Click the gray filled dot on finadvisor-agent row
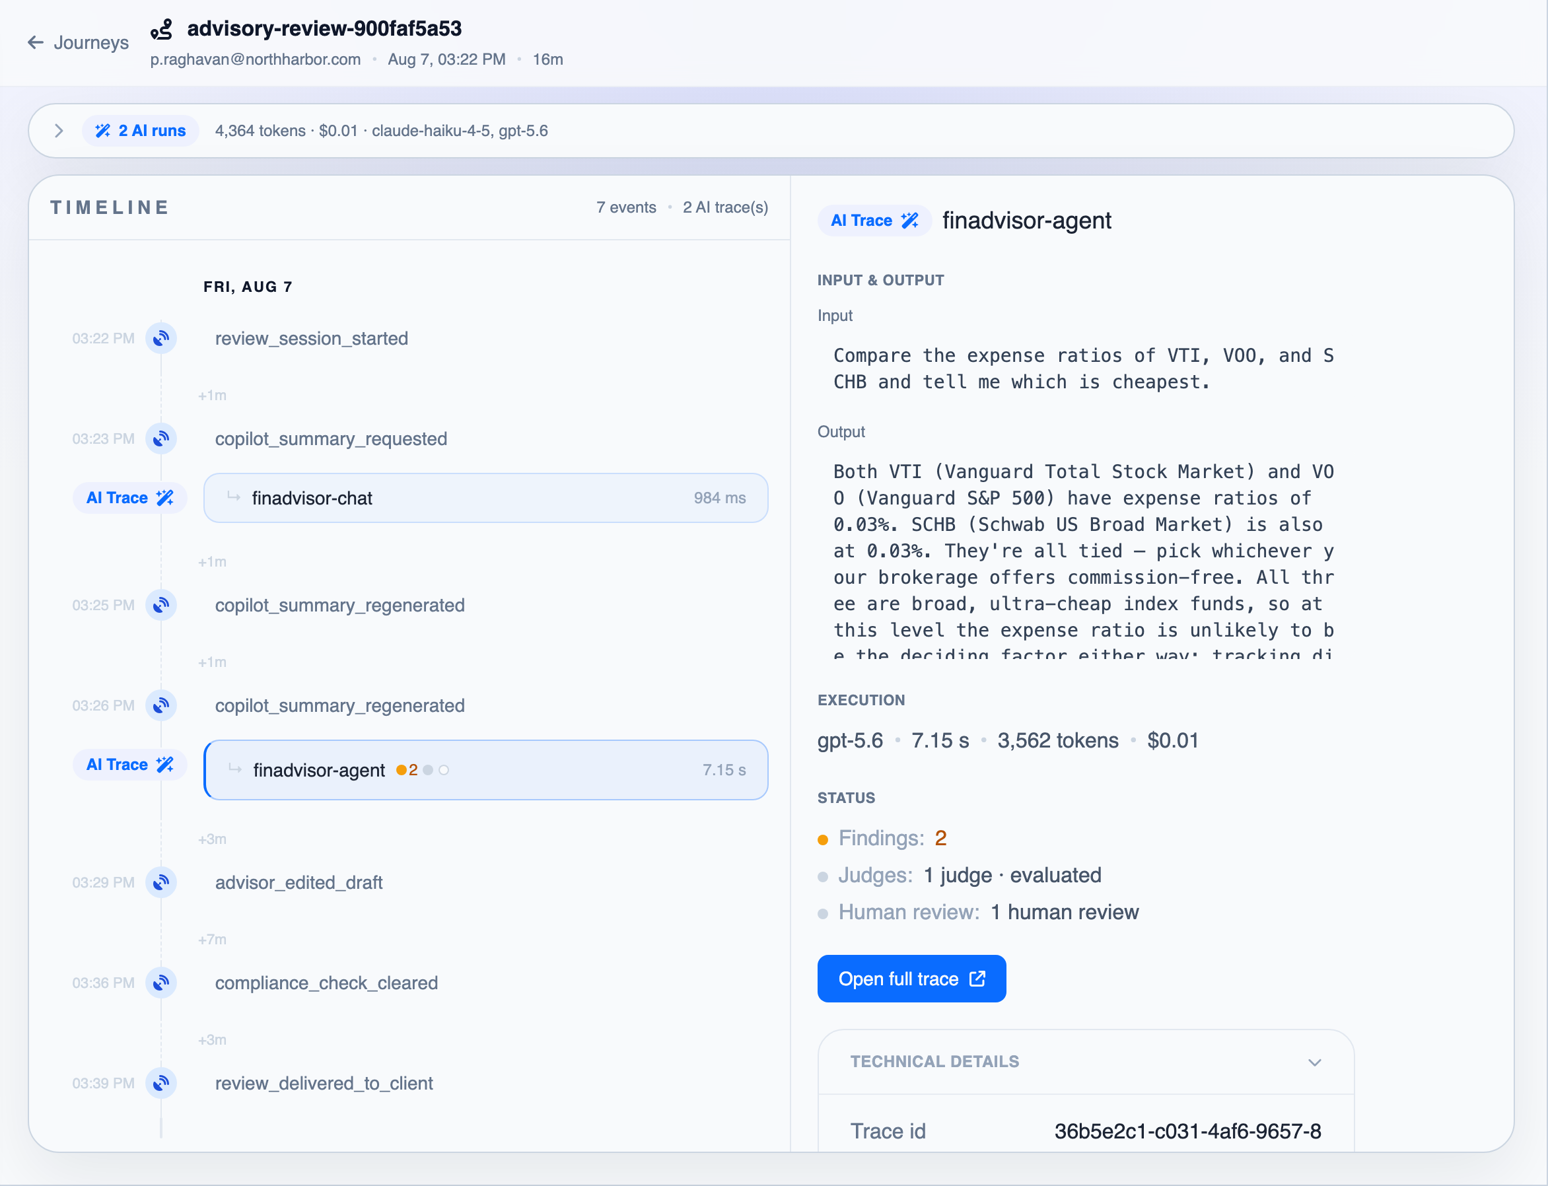The height and width of the screenshot is (1186, 1548). pos(428,770)
